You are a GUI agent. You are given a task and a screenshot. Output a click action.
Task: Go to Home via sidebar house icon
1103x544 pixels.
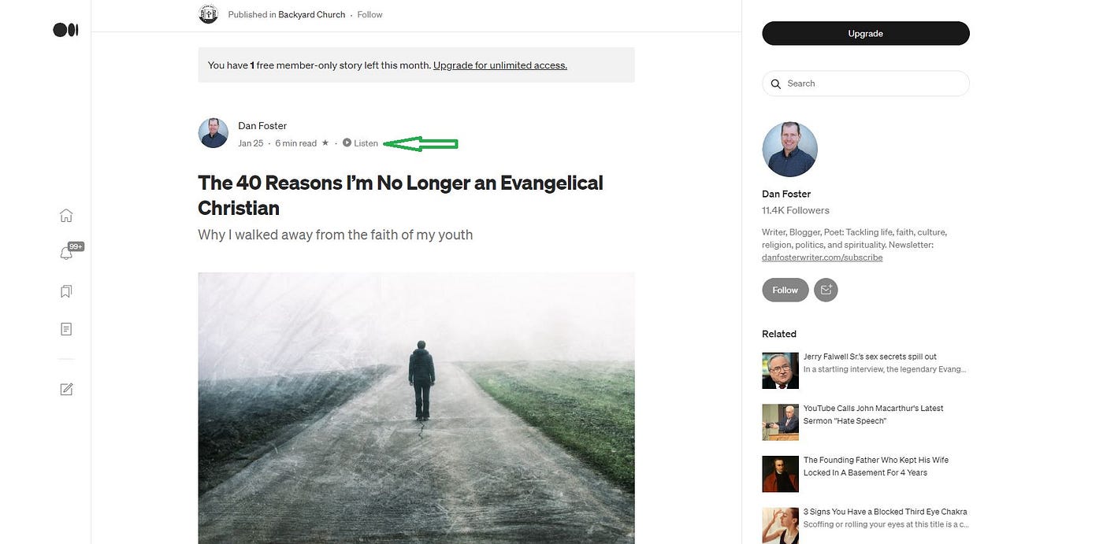click(x=66, y=216)
